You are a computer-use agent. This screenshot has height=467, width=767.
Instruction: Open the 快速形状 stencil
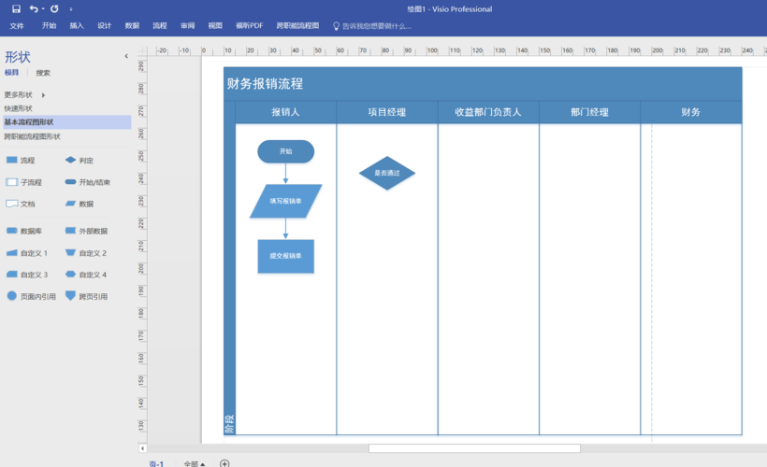(18, 108)
